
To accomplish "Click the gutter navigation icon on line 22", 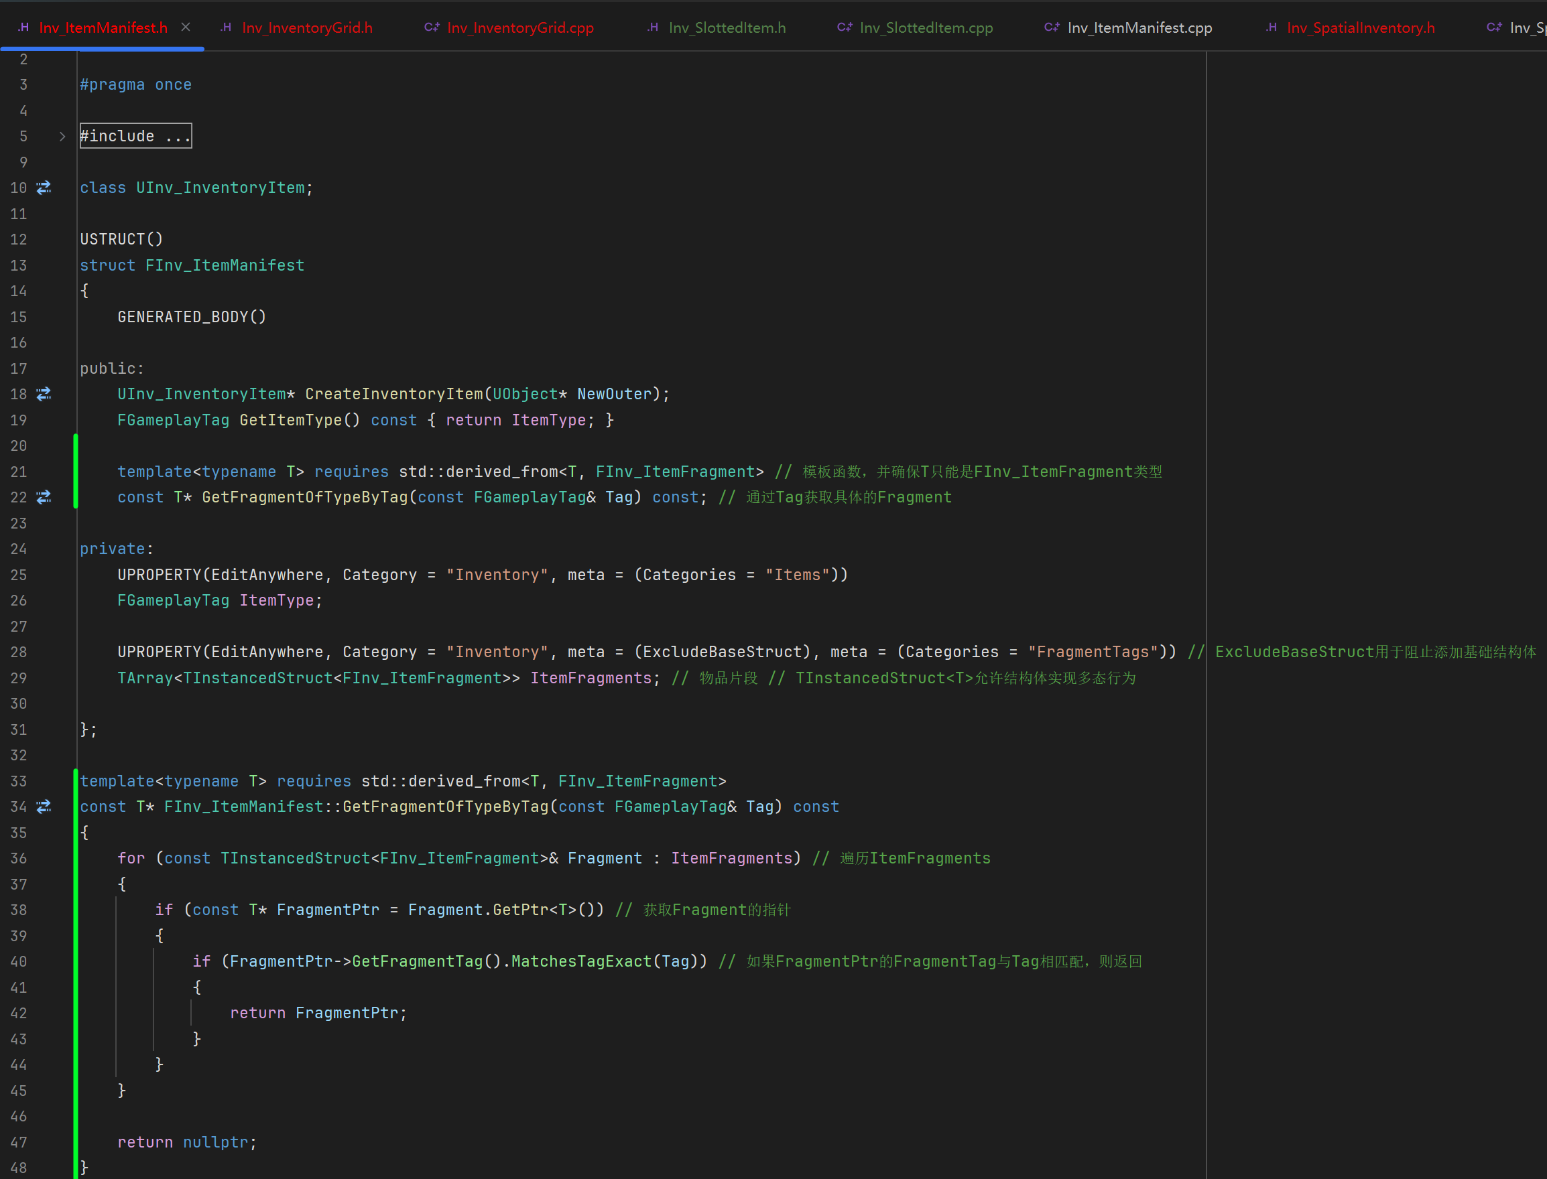I will 44,497.
